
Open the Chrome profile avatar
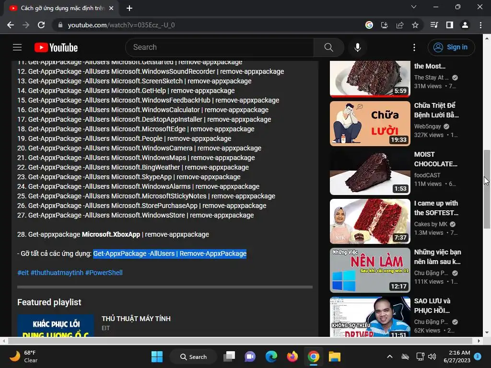[465, 25]
